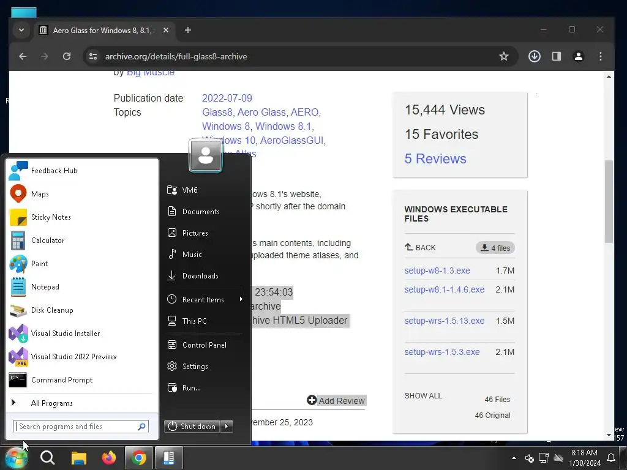This screenshot has height=470, width=627.
Task: Reload the archive.org page
Action: click(67, 56)
